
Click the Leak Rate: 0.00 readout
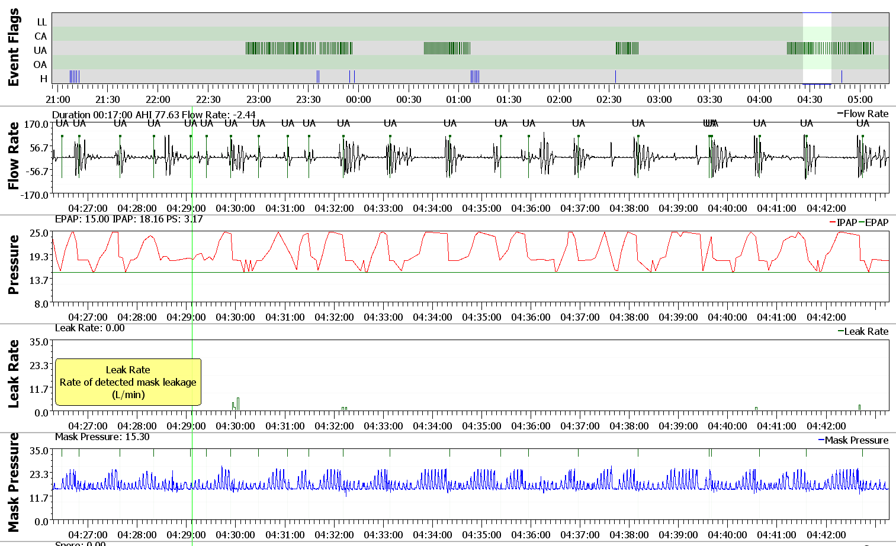pyautogui.click(x=90, y=328)
